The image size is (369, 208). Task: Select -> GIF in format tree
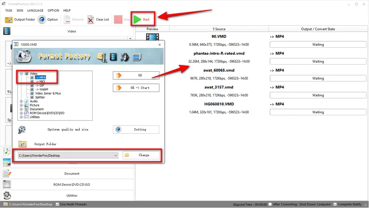click(x=40, y=85)
